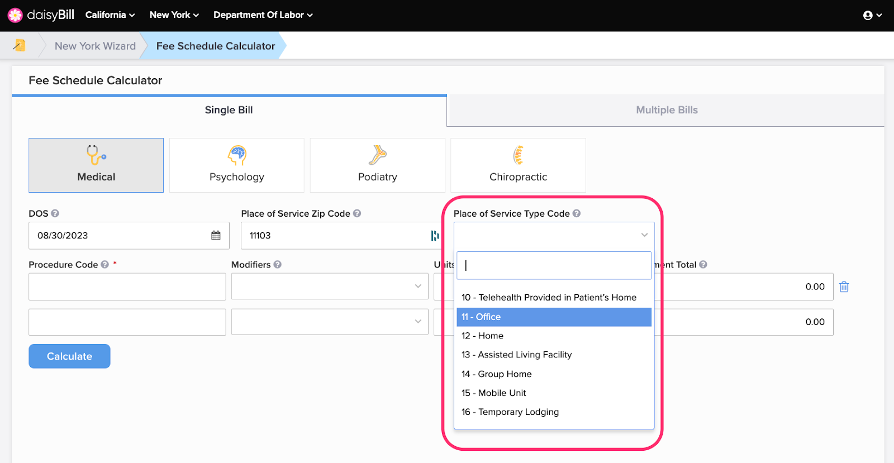Open the second row Modifiers dropdown
Screen dimensions: 894x463
pos(330,322)
